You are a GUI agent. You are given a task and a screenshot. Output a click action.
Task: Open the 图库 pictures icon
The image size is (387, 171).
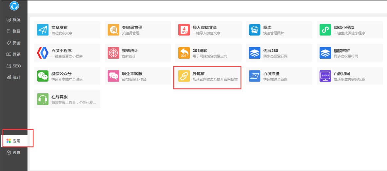(x=255, y=30)
